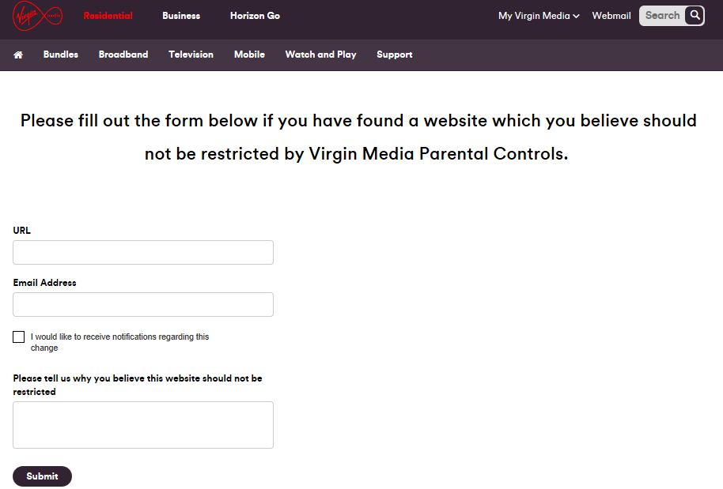Click the Virgin Media logo
Image resolution: width=723 pixels, height=489 pixels.
[37, 16]
